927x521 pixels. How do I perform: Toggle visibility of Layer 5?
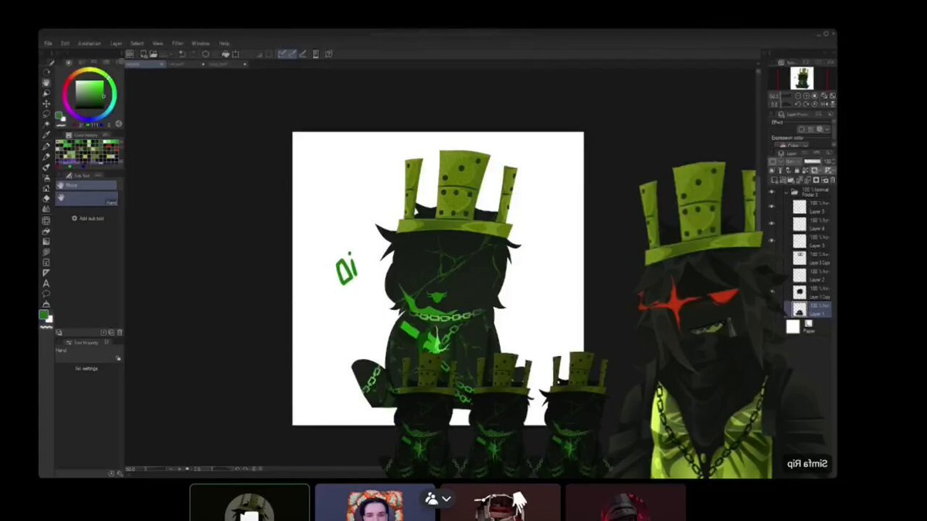click(771, 207)
